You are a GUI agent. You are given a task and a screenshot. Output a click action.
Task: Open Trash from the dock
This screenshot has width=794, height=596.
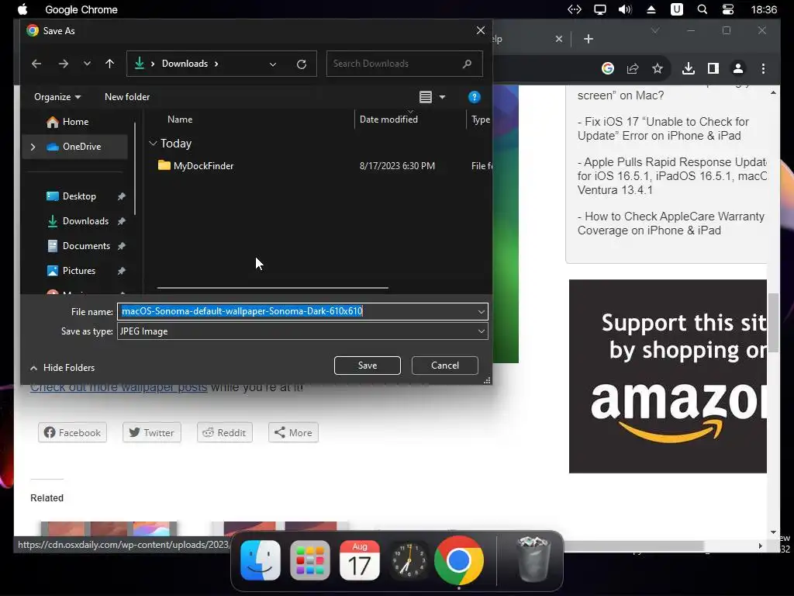point(533,560)
